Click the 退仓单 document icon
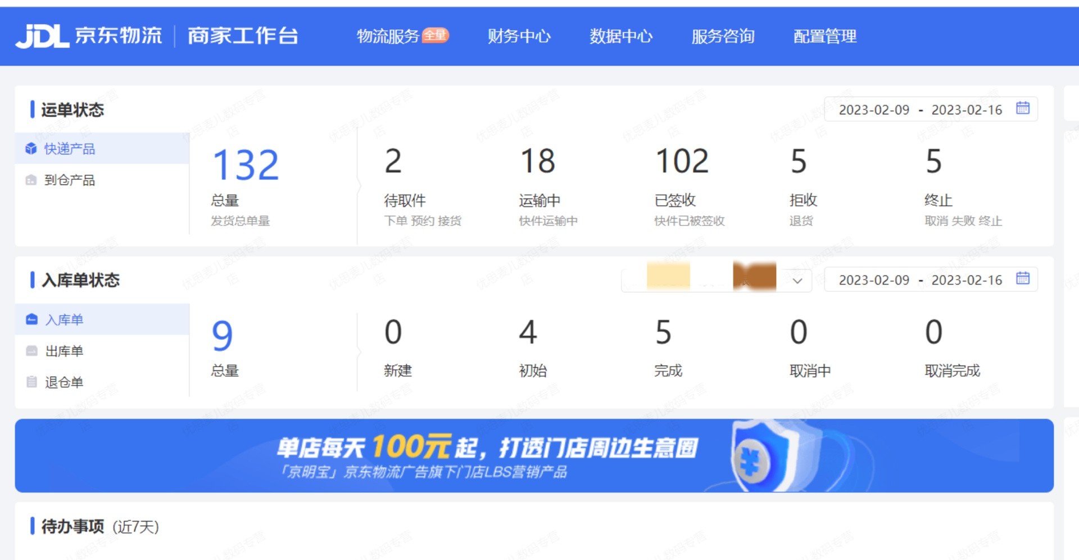The height and width of the screenshot is (560, 1079). 31,382
